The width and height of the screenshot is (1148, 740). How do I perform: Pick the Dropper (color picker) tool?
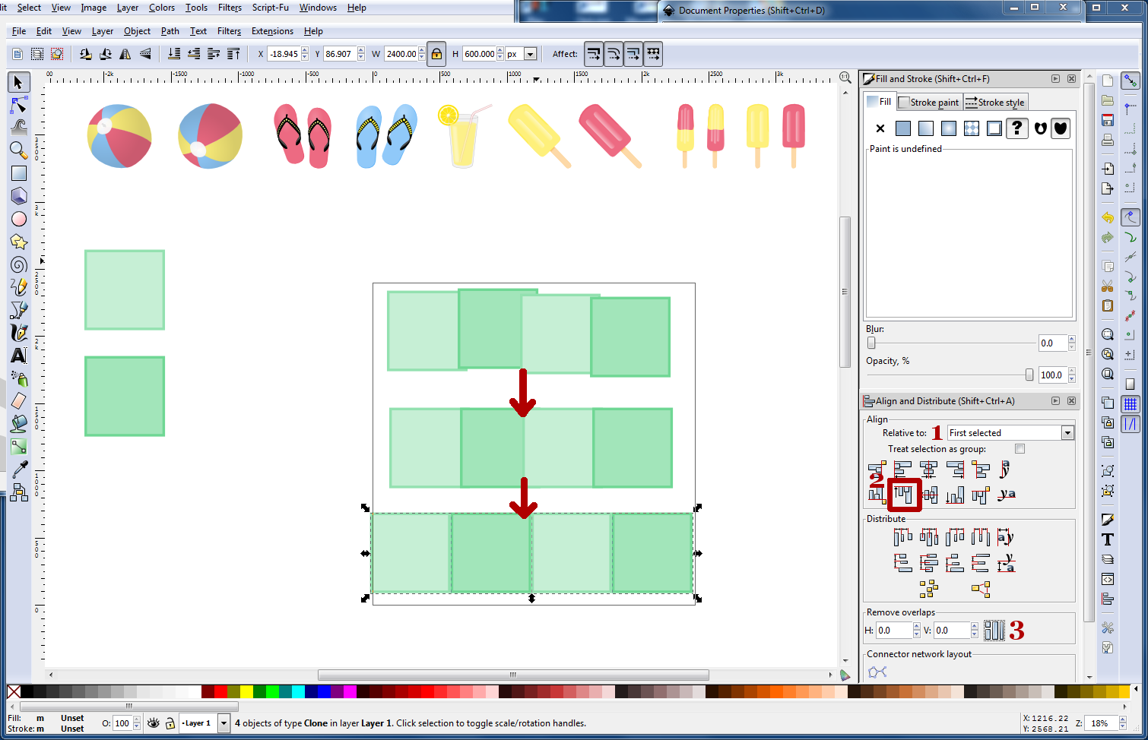point(18,470)
